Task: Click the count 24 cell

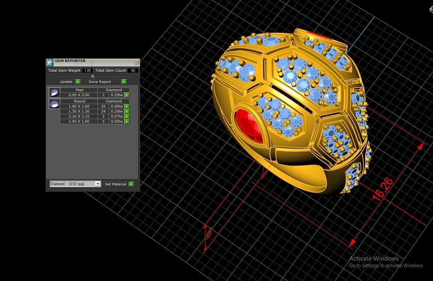Action: tap(103, 111)
